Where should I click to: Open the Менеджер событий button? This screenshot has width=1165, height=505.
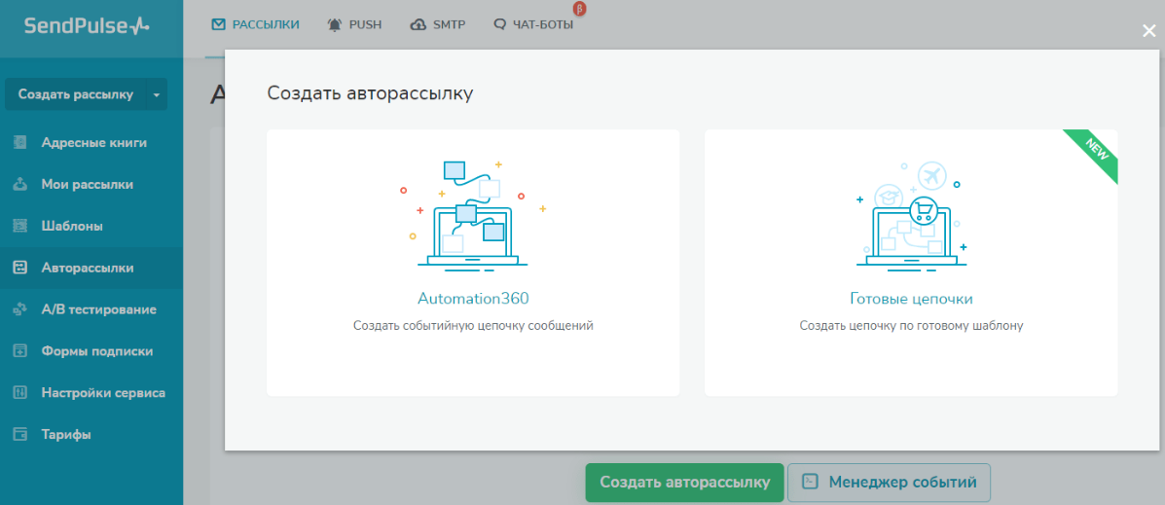[889, 483]
